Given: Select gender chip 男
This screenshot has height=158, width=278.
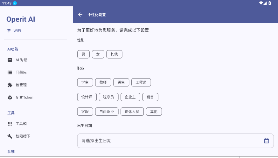Looking at the screenshot, I should click(x=83, y=54).
